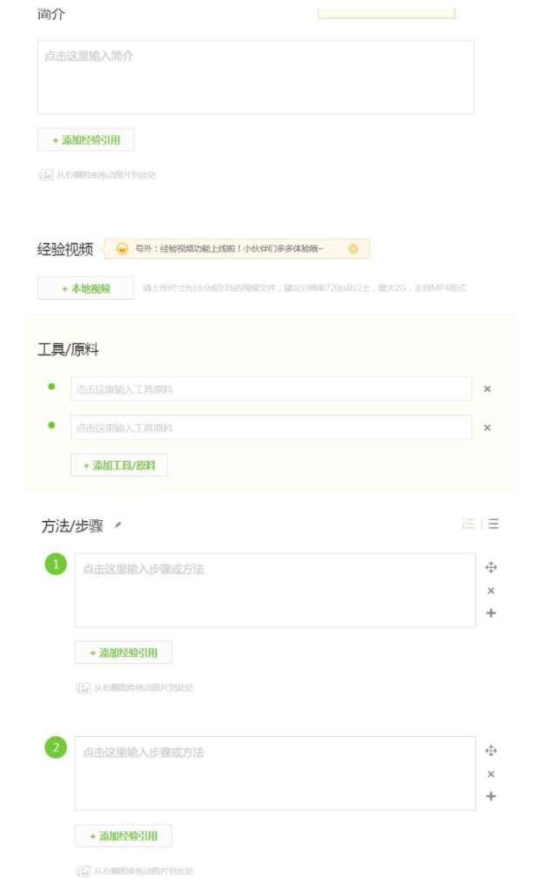Image resolution: width=545 pixels, height=892 pixels.
Task: Click image drop icon under step 2
Action: 84,871
